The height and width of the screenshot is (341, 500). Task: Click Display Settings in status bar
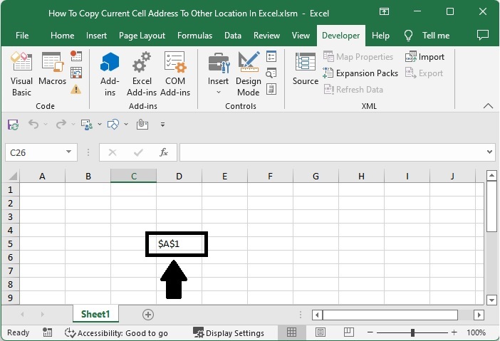229,332
